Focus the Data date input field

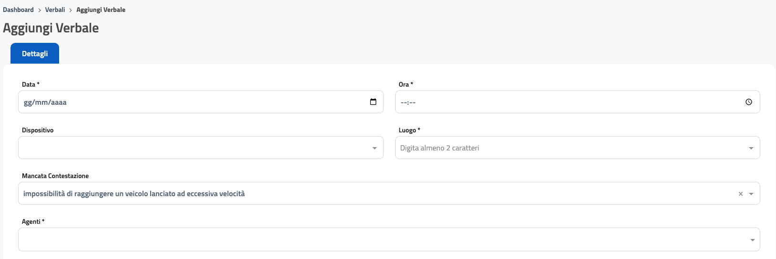pyautogui.click(x=191, y=102)
